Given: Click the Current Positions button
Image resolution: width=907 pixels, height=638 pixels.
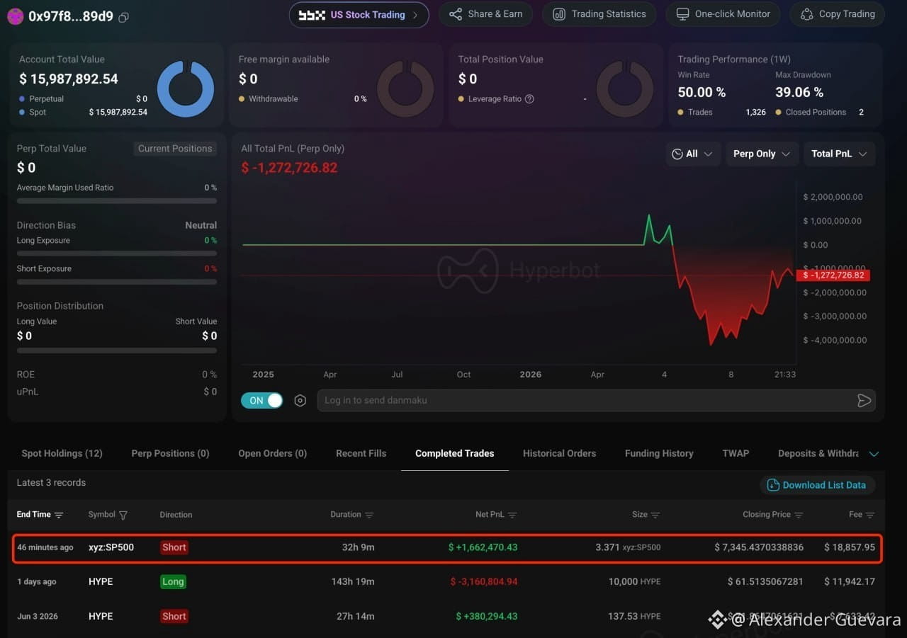Looking at the screenshot, I should pyautogui.click(x=175, y=149).
